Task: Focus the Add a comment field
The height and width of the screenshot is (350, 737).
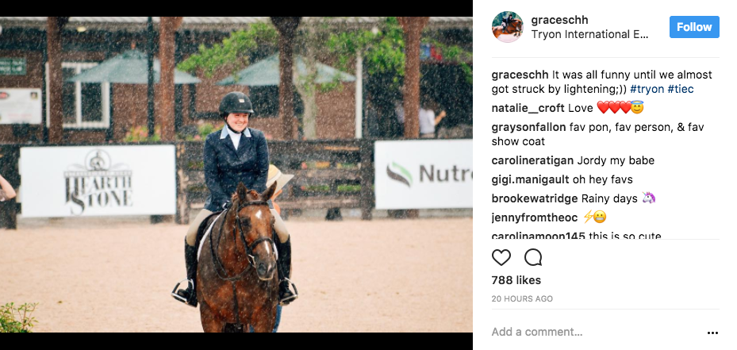Action: click(596, 332)
